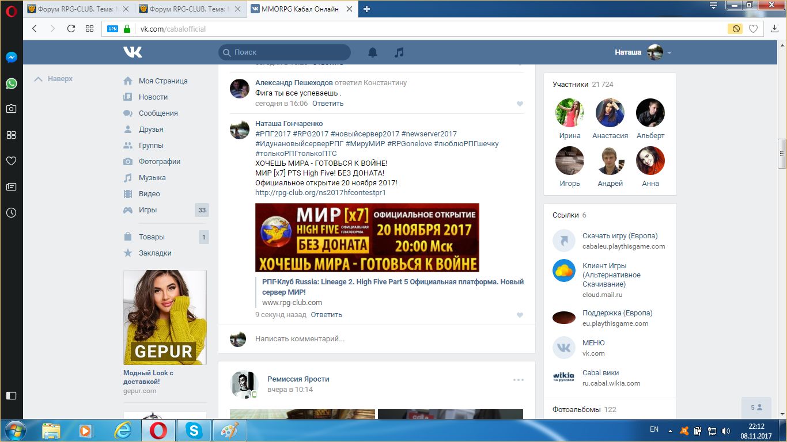Like Александр Пешеходов's comment
This screenshot has height=442, width=787.
coord(520,104)
